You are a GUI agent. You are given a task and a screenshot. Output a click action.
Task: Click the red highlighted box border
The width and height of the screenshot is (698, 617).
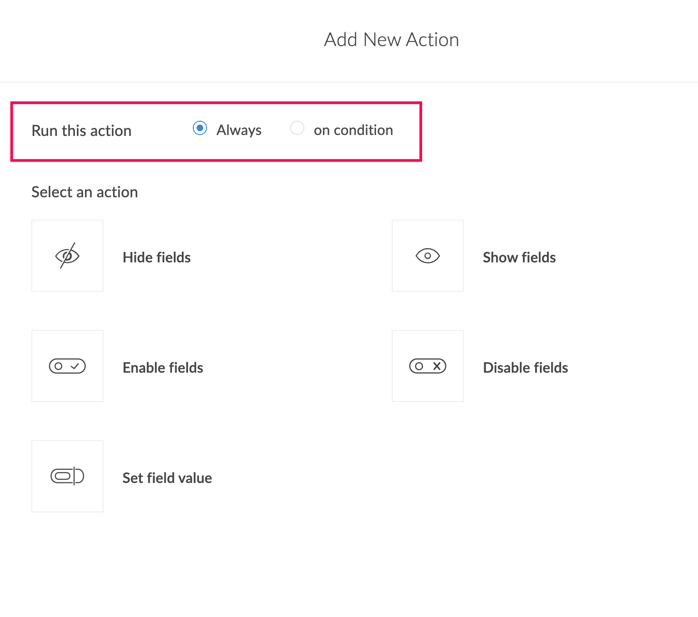point(216,103)
